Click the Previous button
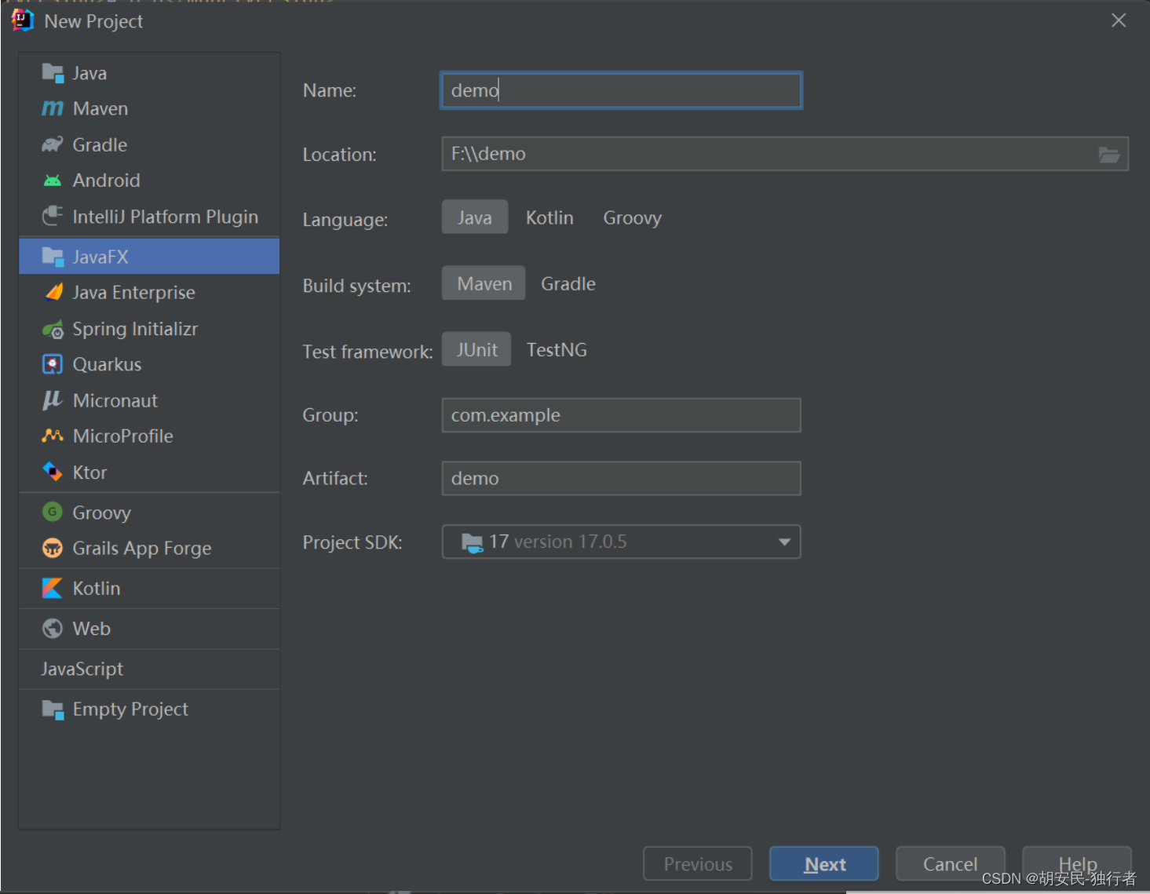Screen dimensions: 1150x894 coord(698,864)
